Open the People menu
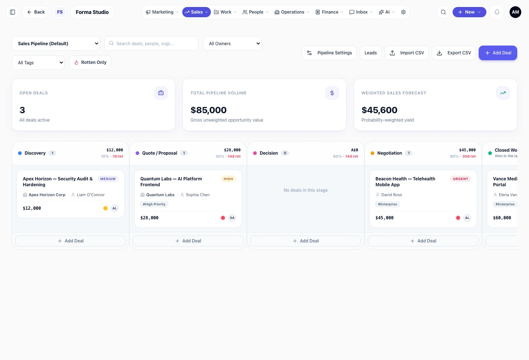529x360 pixels. point(255,12)
